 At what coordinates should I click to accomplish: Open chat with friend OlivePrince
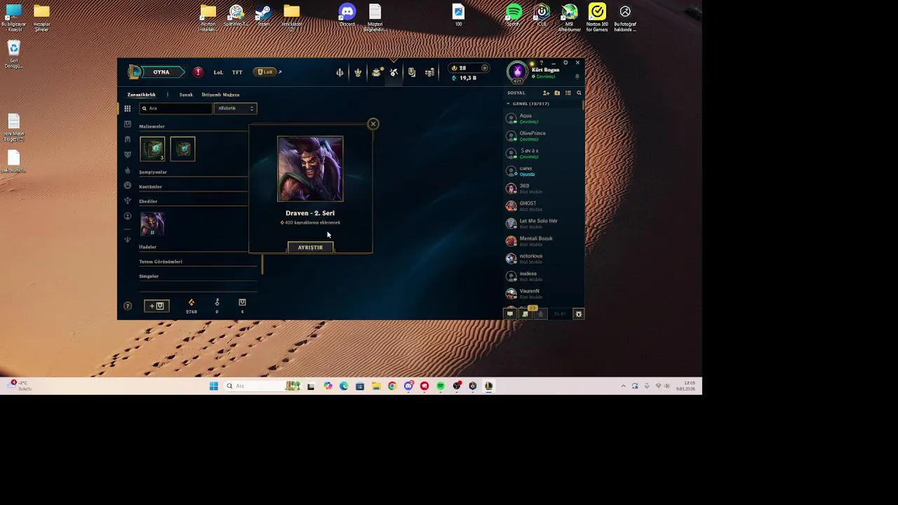(x=543, y=136)
